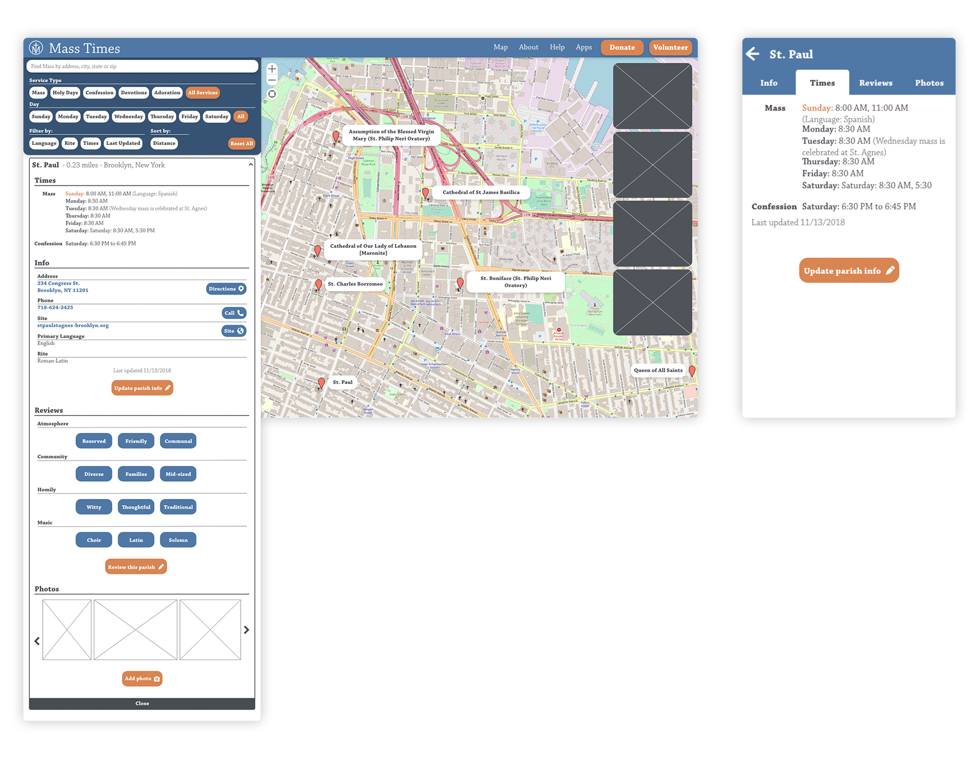Go back with the arrow beside St. Paul

tap(753, 54)
